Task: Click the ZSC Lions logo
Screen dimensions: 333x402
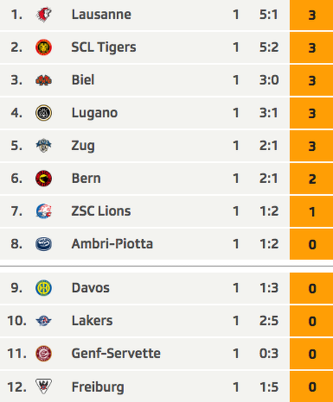Action: pyautogui.click(x=43, y=211)
